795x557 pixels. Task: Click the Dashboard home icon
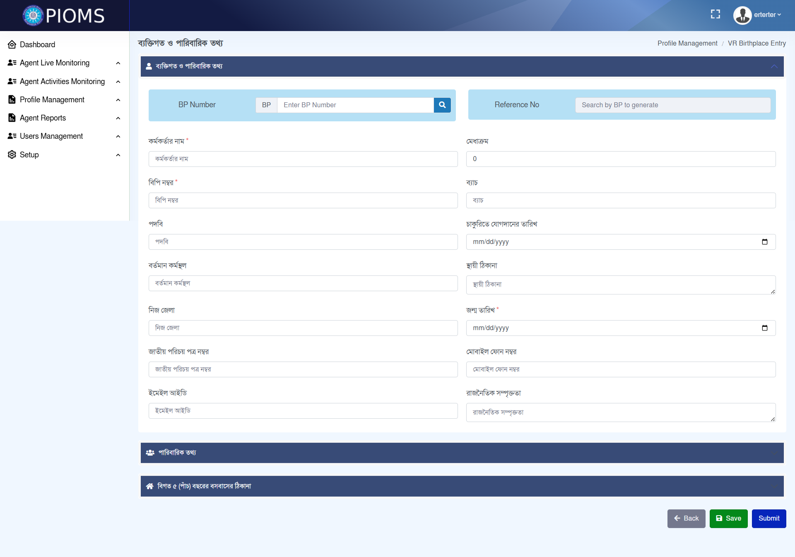click(12, 45)
